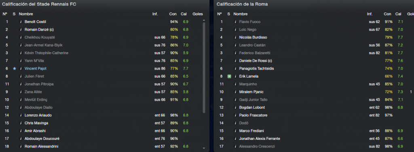Click info icon beside Miralem Pjanic
Image resolution: width=414 pixels, height=152 pixels.
[x=236, y=92]
